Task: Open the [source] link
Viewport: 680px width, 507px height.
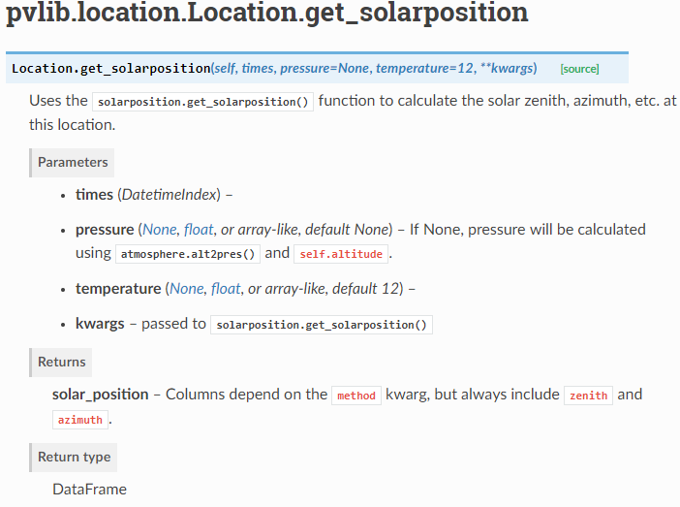Action: tap(579, 69)
